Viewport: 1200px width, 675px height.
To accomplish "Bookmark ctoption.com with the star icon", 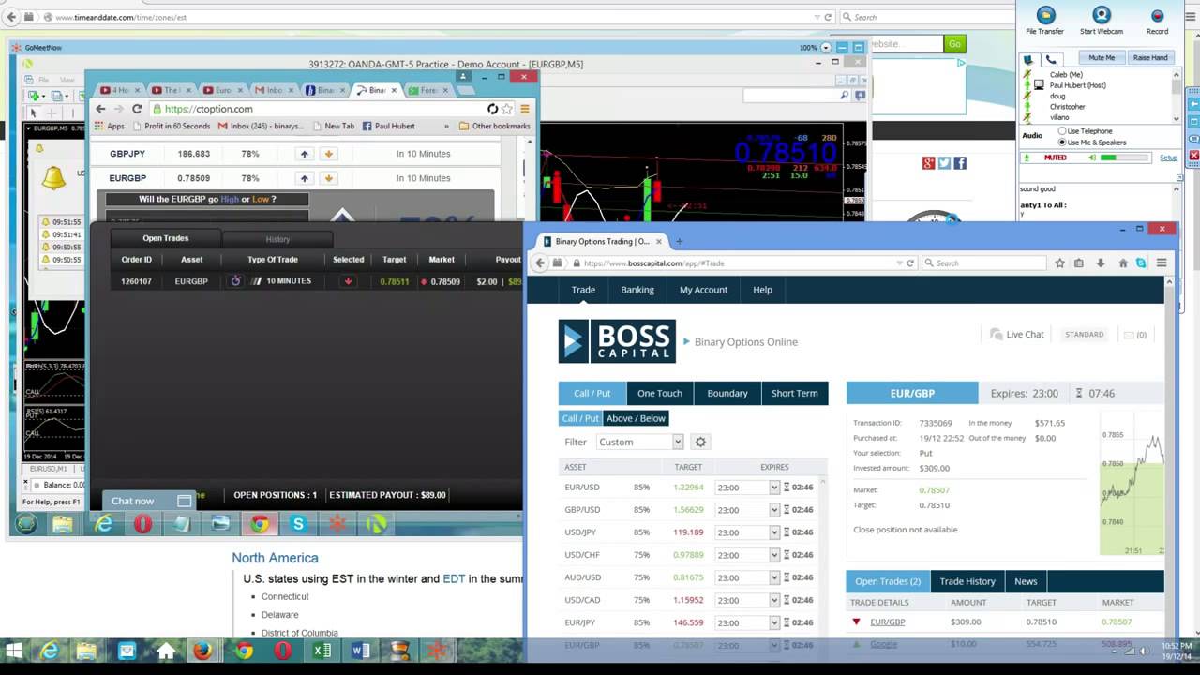I will click(507, 109).
